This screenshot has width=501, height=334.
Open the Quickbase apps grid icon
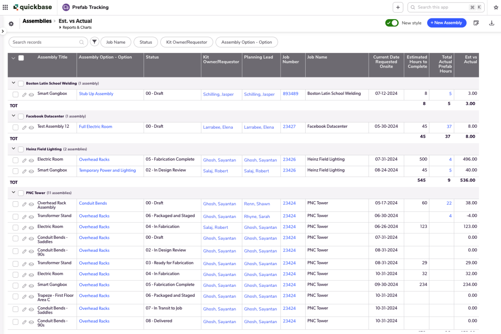click(x=5, y=7)
